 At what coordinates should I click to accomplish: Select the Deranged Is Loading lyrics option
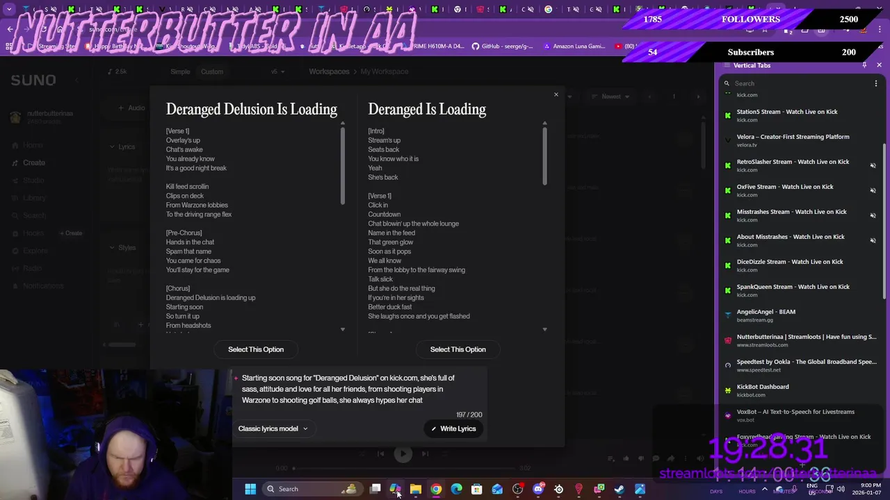point(458,349)
